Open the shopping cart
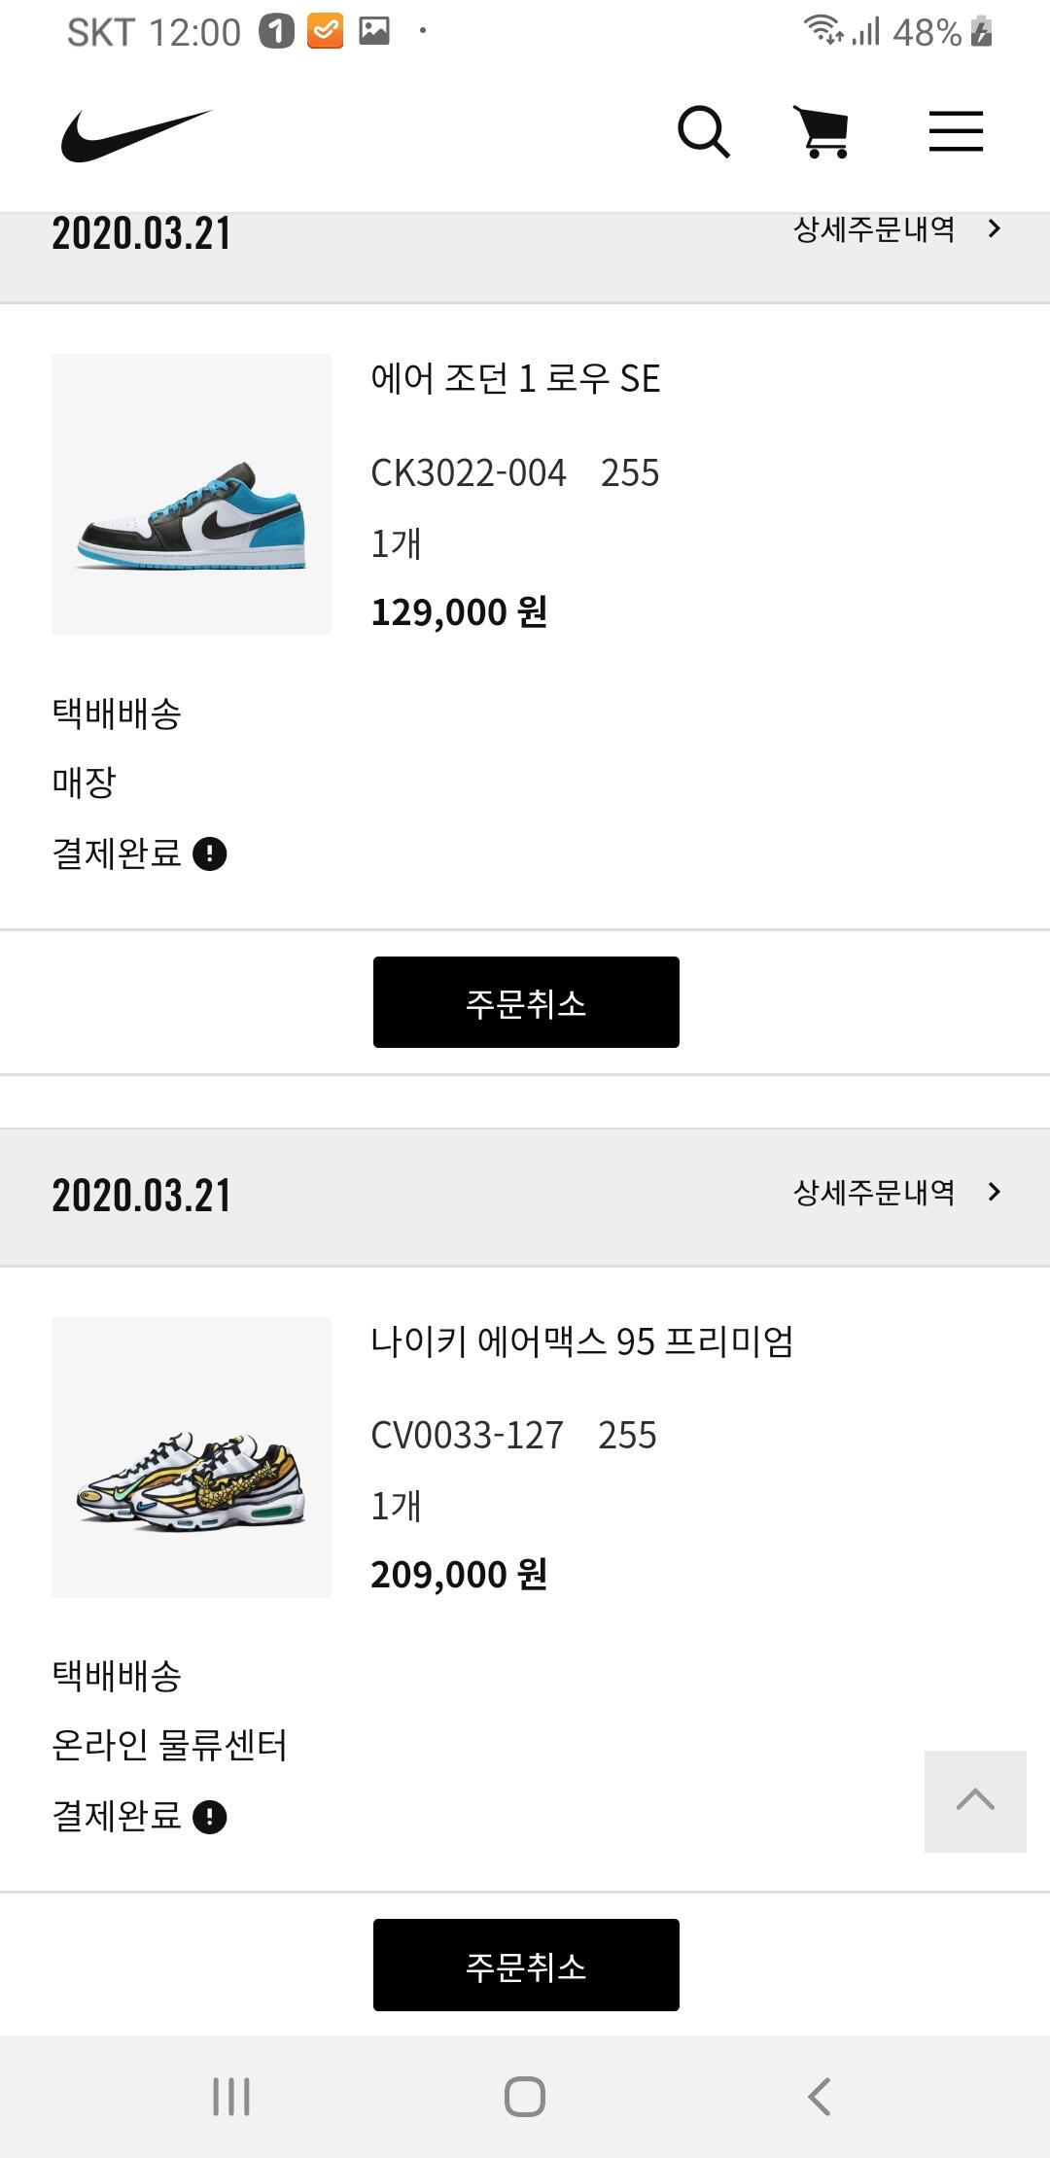 coord(823,132)
